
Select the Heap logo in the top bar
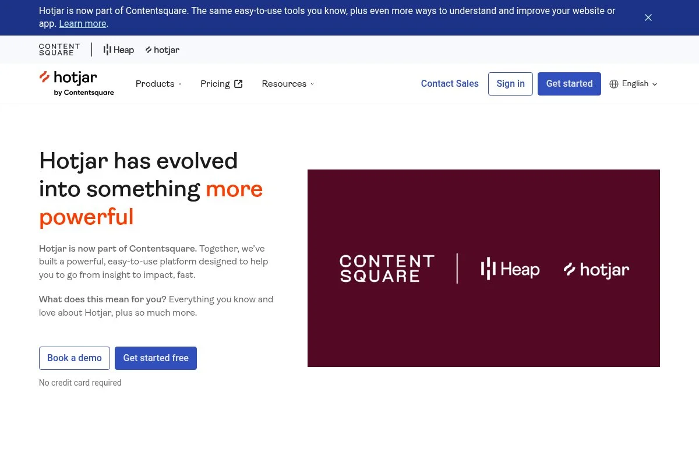pos(118,50)
